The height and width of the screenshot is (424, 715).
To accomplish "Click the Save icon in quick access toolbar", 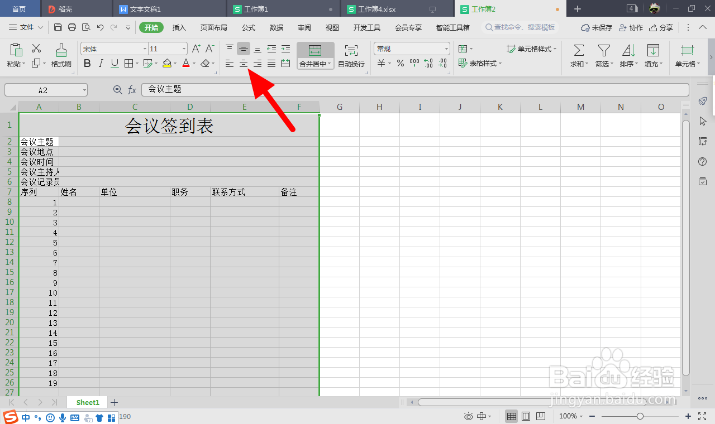I will (x=58, y=27).
